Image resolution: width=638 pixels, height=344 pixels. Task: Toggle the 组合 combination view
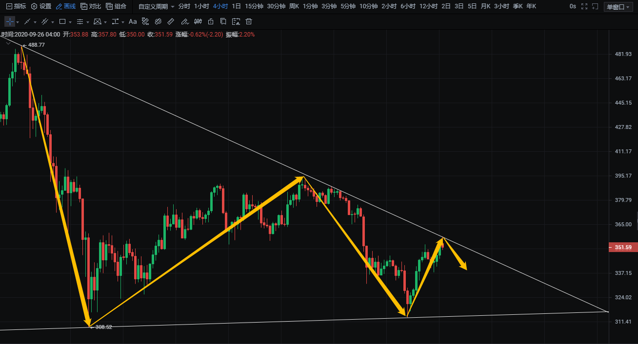116,6
